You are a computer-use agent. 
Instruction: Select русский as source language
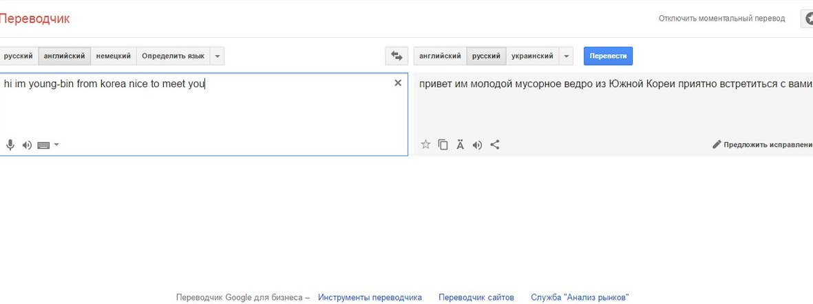point(18,56)
